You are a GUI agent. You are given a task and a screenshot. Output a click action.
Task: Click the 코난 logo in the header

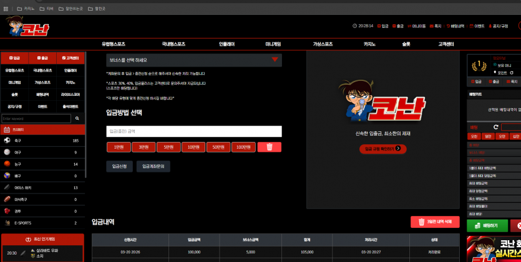tap(27, 26)
